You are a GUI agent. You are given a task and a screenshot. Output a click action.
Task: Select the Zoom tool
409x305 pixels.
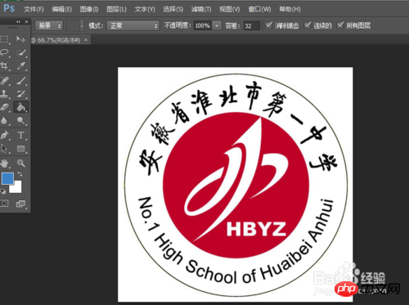click(20, 164)
